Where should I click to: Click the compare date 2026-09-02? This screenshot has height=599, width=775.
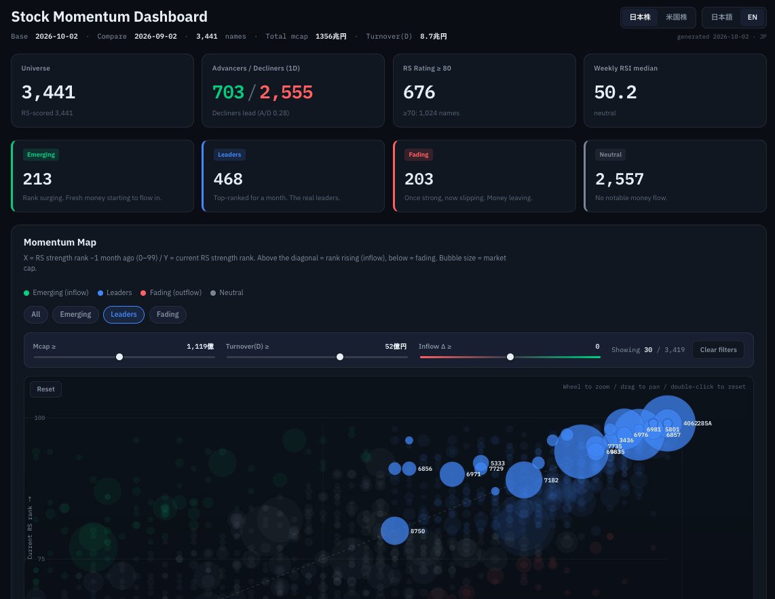155,37
